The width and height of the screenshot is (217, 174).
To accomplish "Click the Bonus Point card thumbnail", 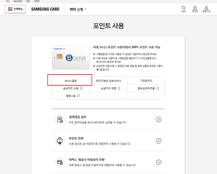I will [x=71, y=58].
